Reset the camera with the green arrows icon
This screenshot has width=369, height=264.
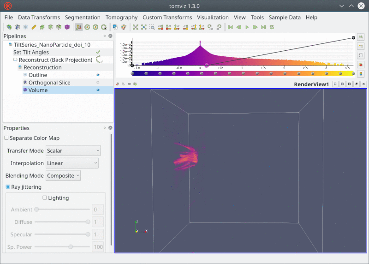135,27
